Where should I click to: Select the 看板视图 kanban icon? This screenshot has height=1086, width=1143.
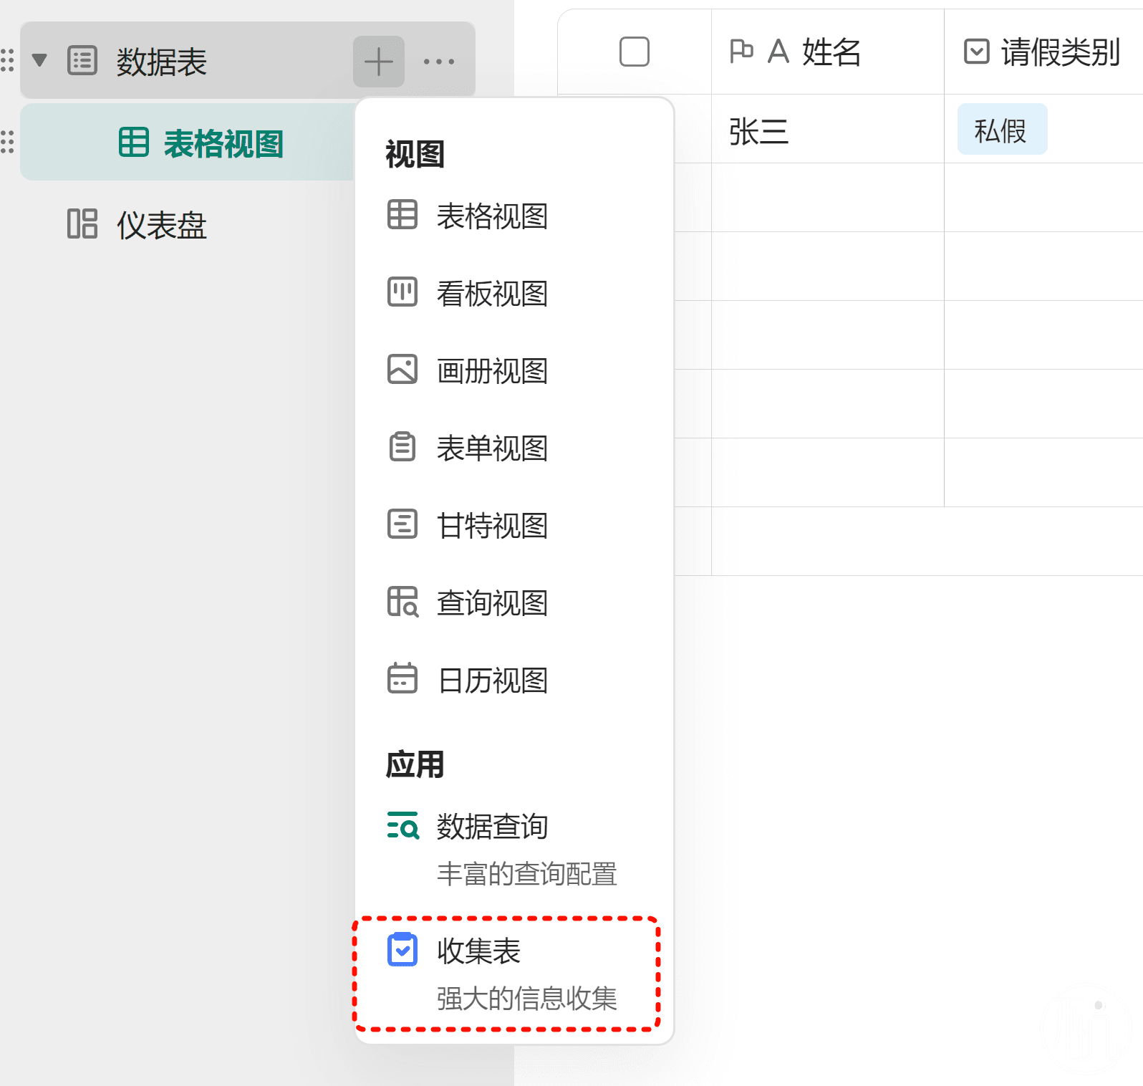click(402, 292)
